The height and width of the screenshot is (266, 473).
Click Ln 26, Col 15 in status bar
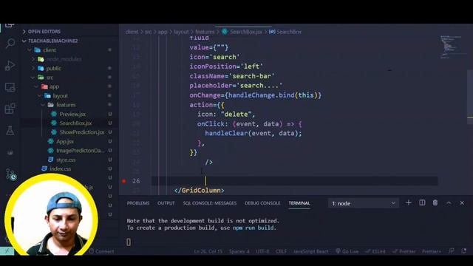208,251
